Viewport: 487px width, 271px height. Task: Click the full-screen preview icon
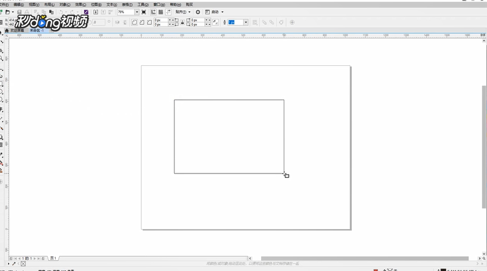[144, 12]
